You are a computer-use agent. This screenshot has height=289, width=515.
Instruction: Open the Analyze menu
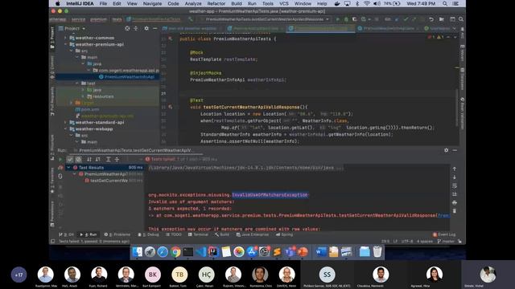193,3
